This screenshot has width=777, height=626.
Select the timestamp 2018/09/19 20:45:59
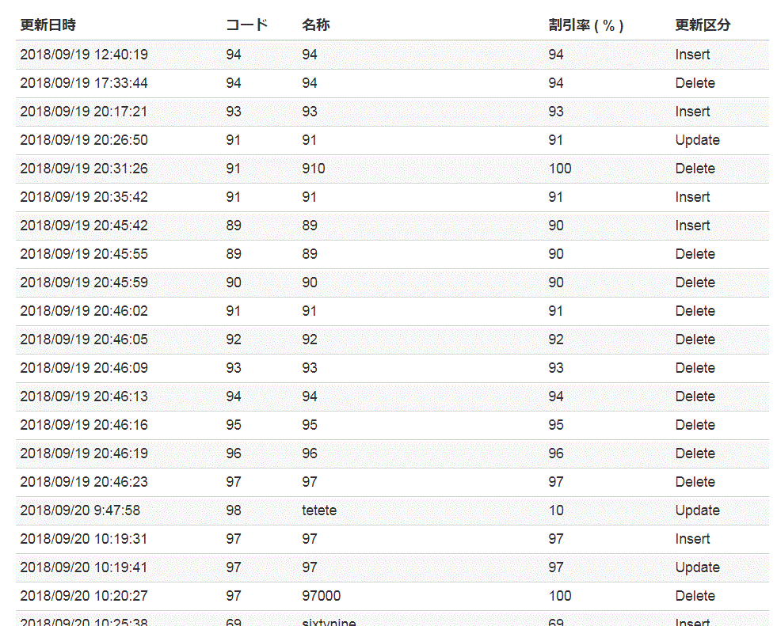pyautogui.click(x=84, y=283)
